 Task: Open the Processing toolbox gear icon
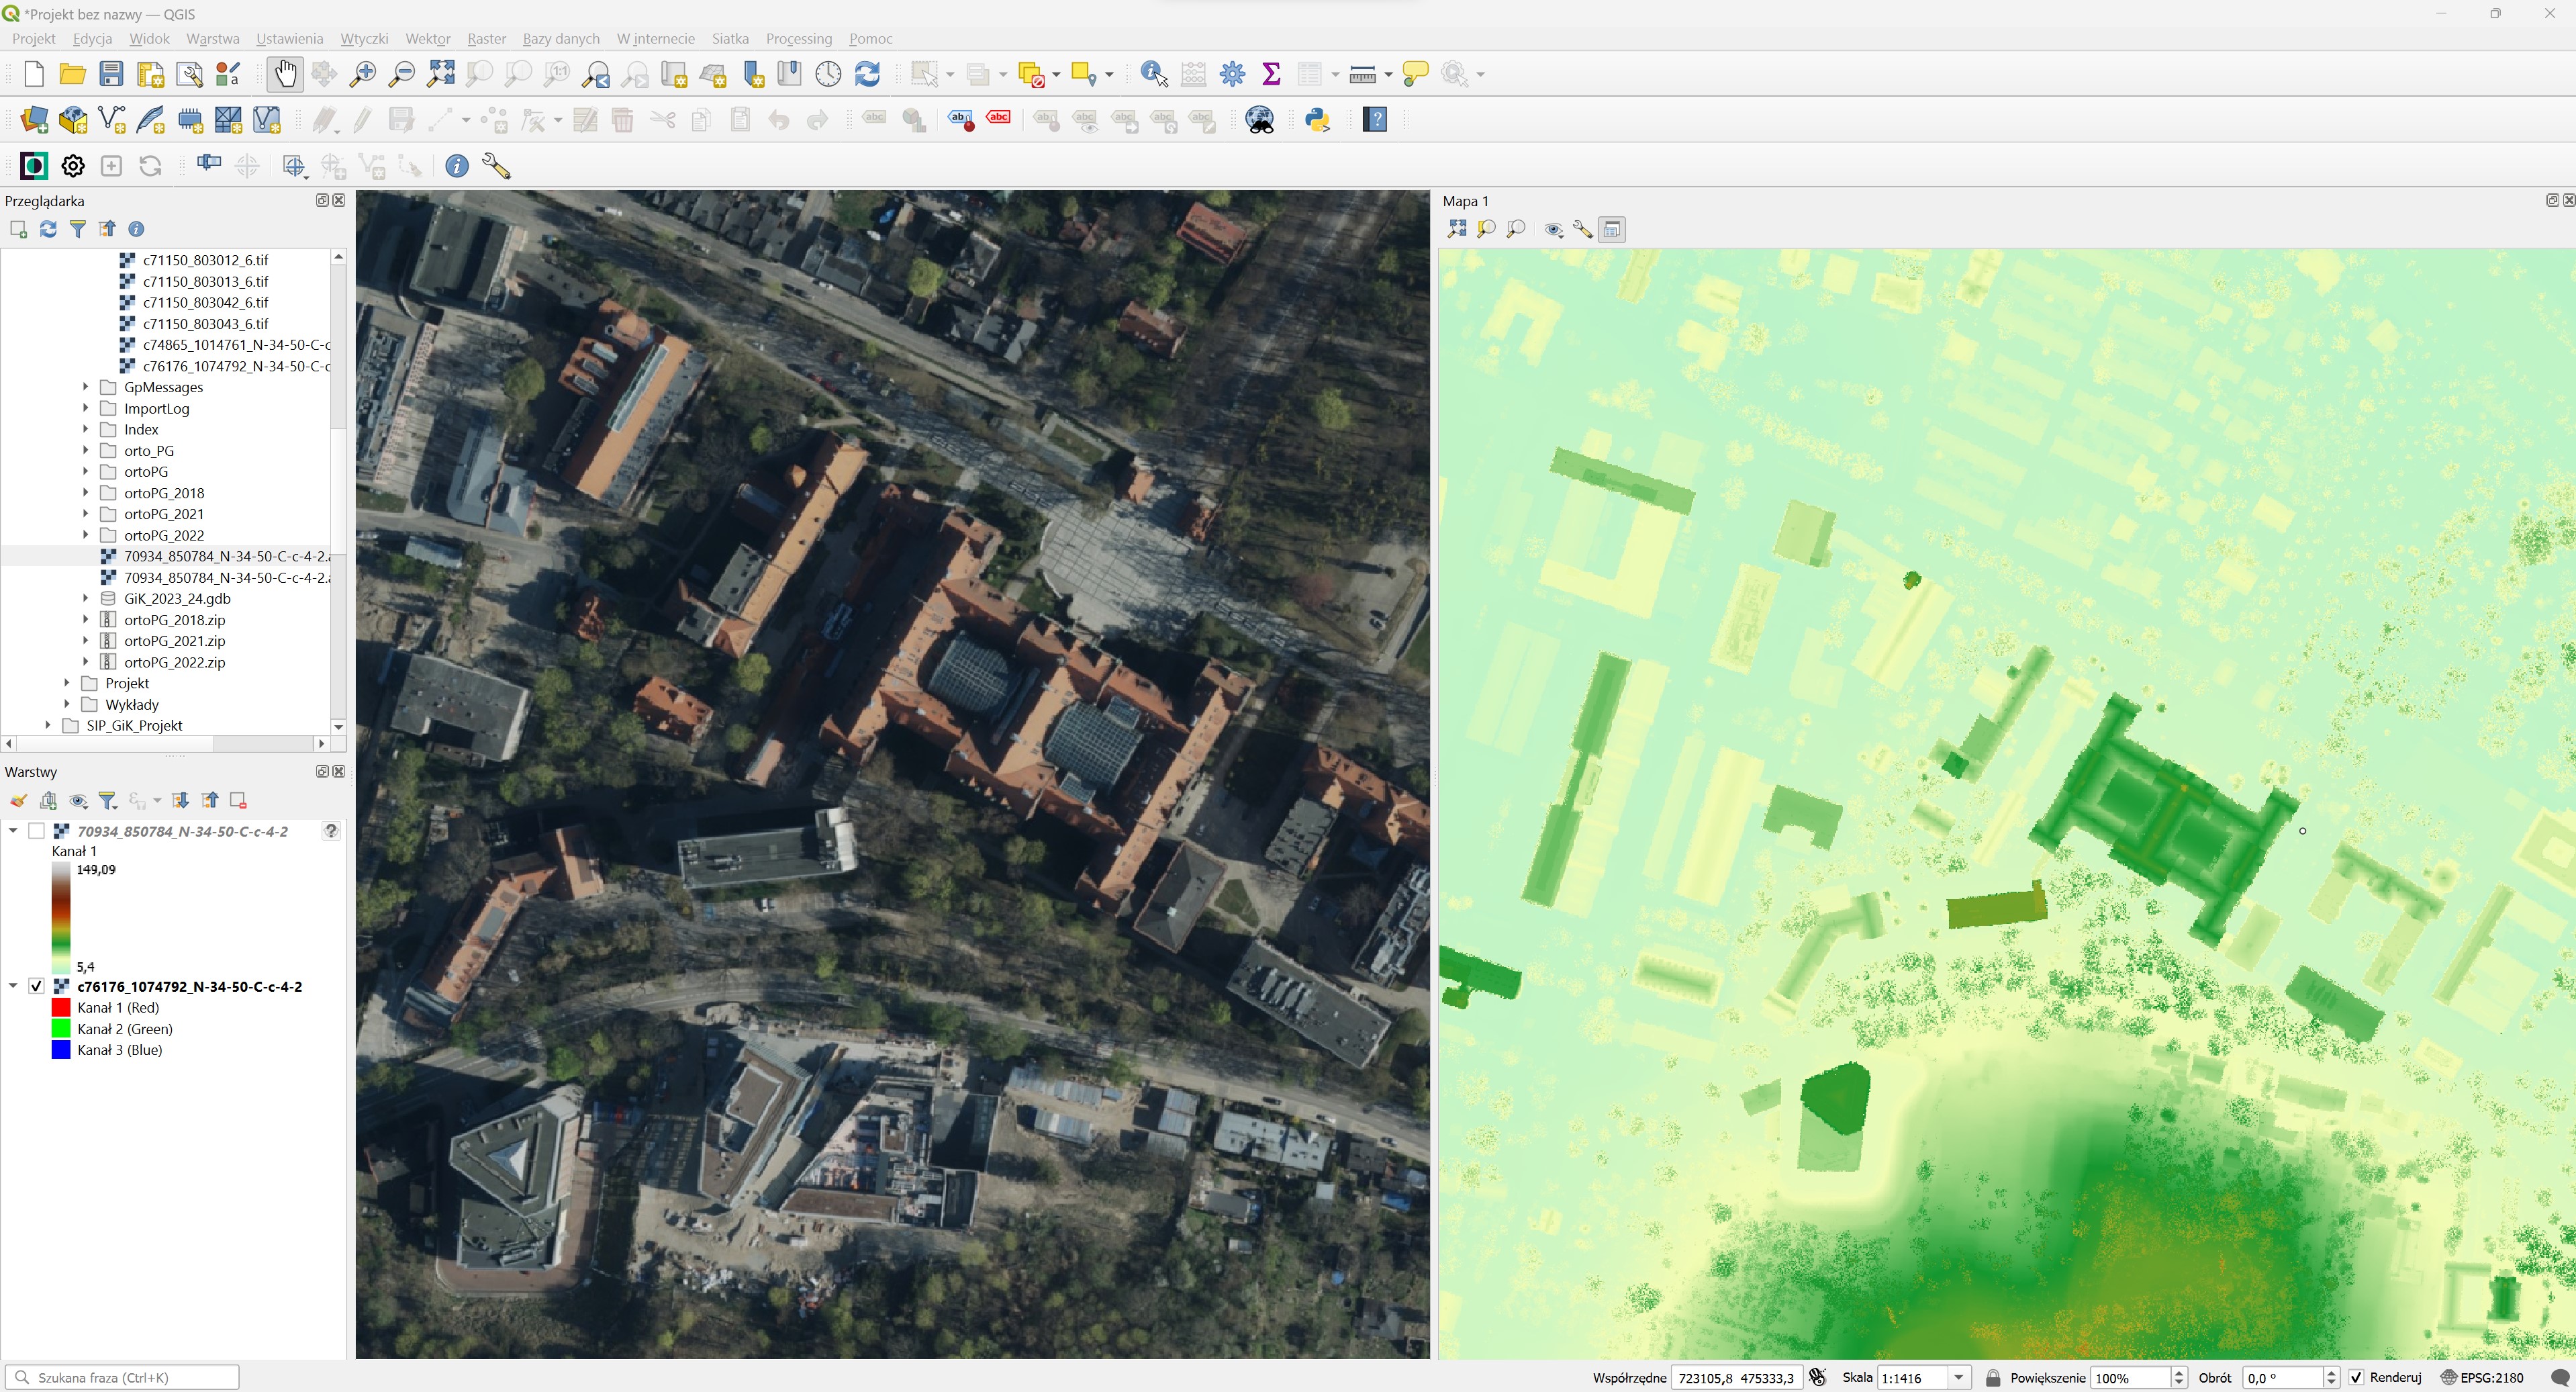click(1232, 74)
